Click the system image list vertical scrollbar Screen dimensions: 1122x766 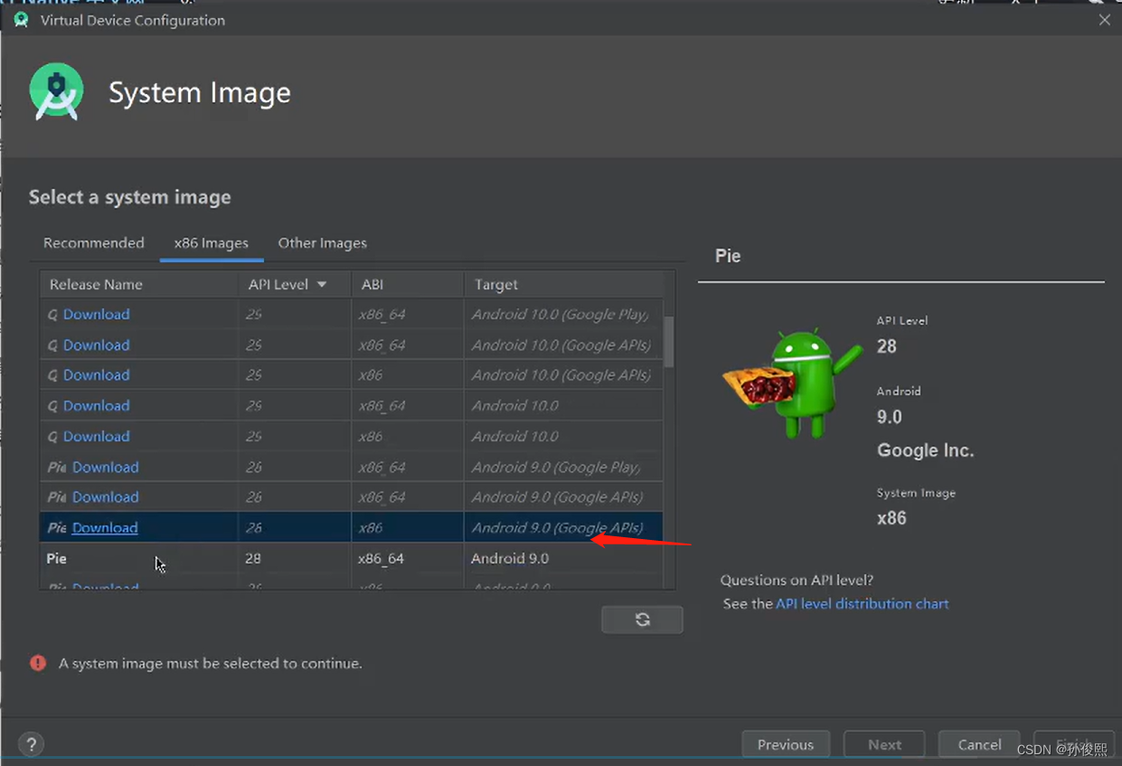(669, 341)
